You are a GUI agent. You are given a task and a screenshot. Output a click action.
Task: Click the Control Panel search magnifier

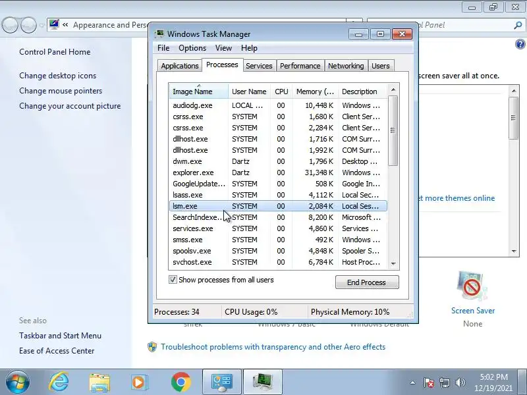(x=518, y=25)
